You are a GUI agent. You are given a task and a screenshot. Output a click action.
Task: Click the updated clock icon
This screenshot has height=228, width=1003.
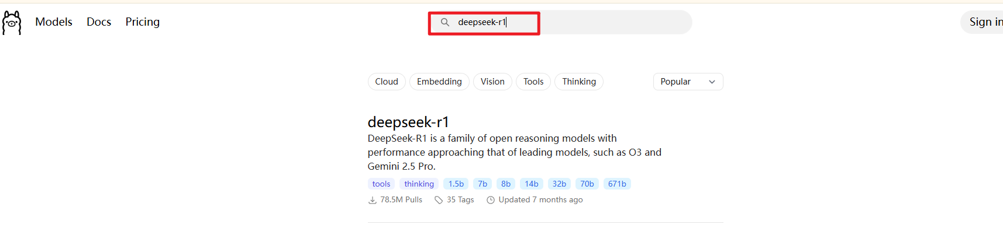(x=491, y=200)
